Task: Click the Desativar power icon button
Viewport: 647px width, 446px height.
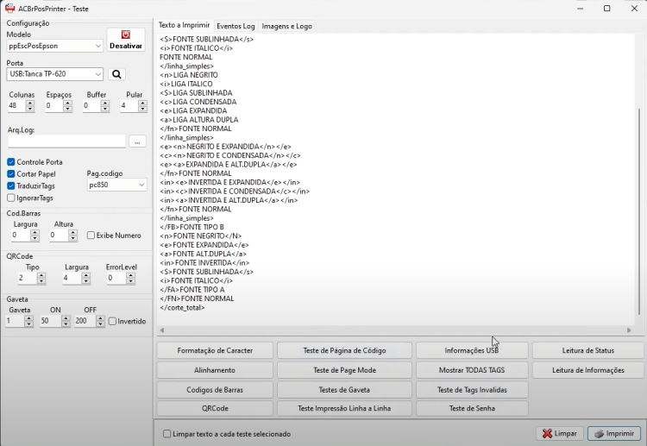Action: click(x=126, y=40)
